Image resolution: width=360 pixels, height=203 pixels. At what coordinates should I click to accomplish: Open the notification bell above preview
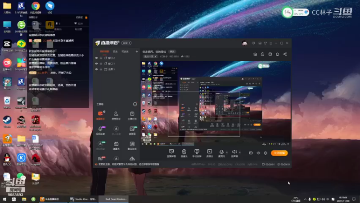(277, 54)
